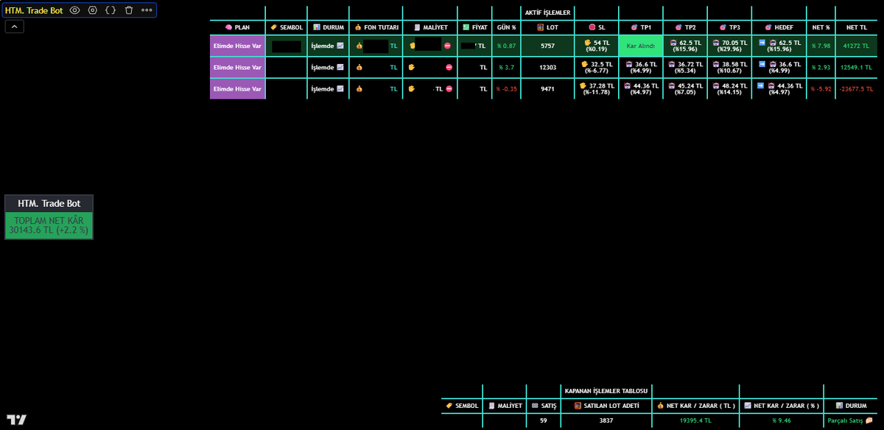
Task: Click the TP3 cell 70.05 TL (%29.96)
Action: [729, 46]
